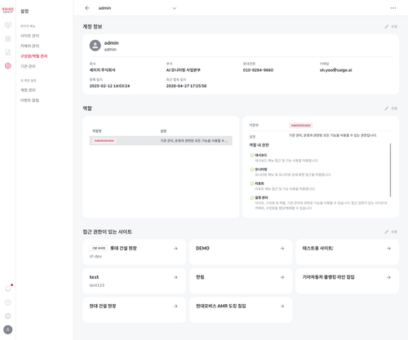Click last access time 2026-04-27 17:25:56
The image size is (408, 340).
[186, 86]
